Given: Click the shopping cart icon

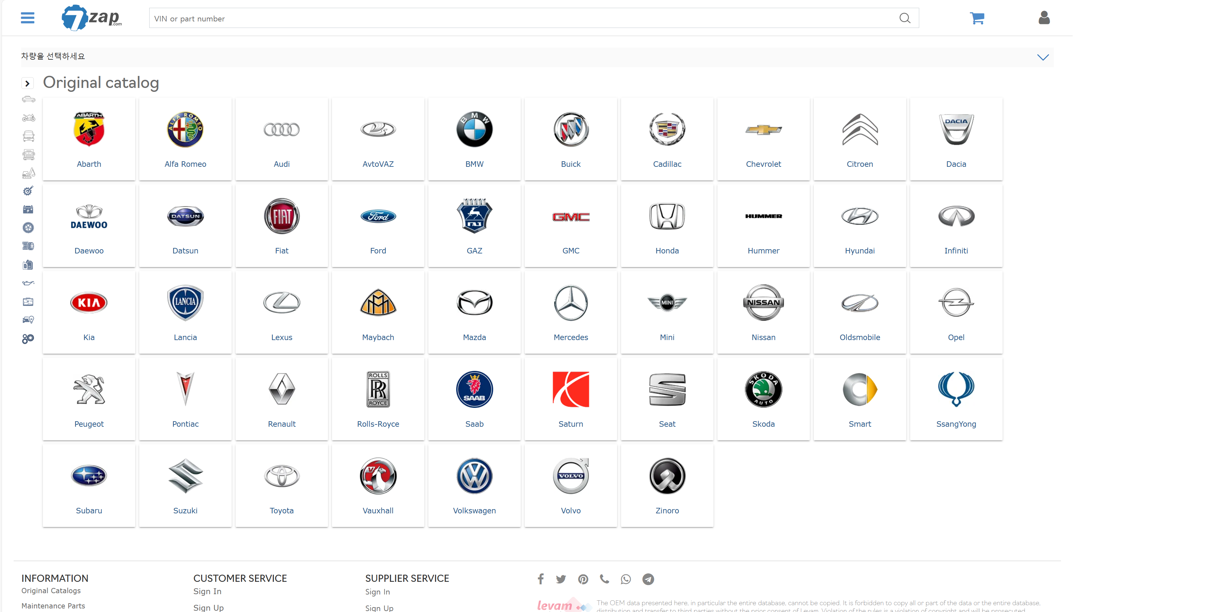Looking at the screenshot, I should 977,18.
